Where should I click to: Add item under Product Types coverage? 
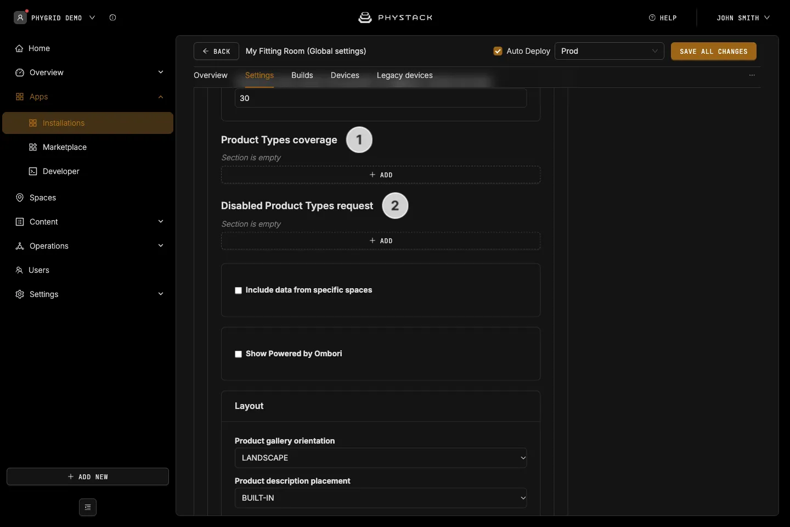point(381,175)
